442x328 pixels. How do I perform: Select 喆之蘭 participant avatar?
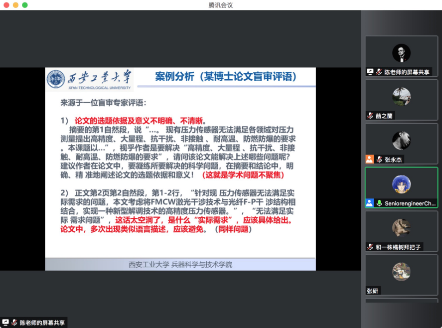tap(401, 97)
